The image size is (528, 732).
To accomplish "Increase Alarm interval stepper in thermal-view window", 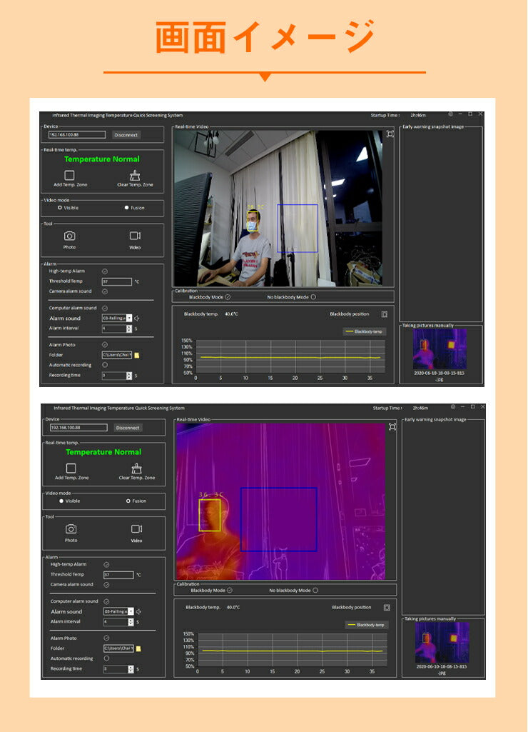I will 131,620.
